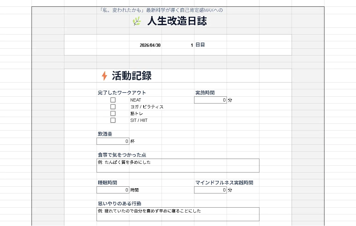Click the 思いやりのある行動 heading

(119, 203)
